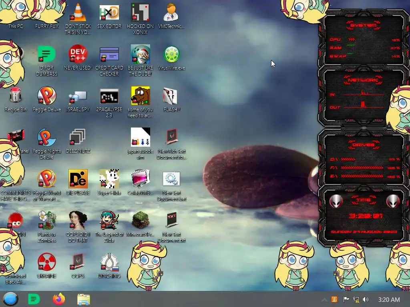
Task: Select the Super Hilda icon
Action: (109, 182)
